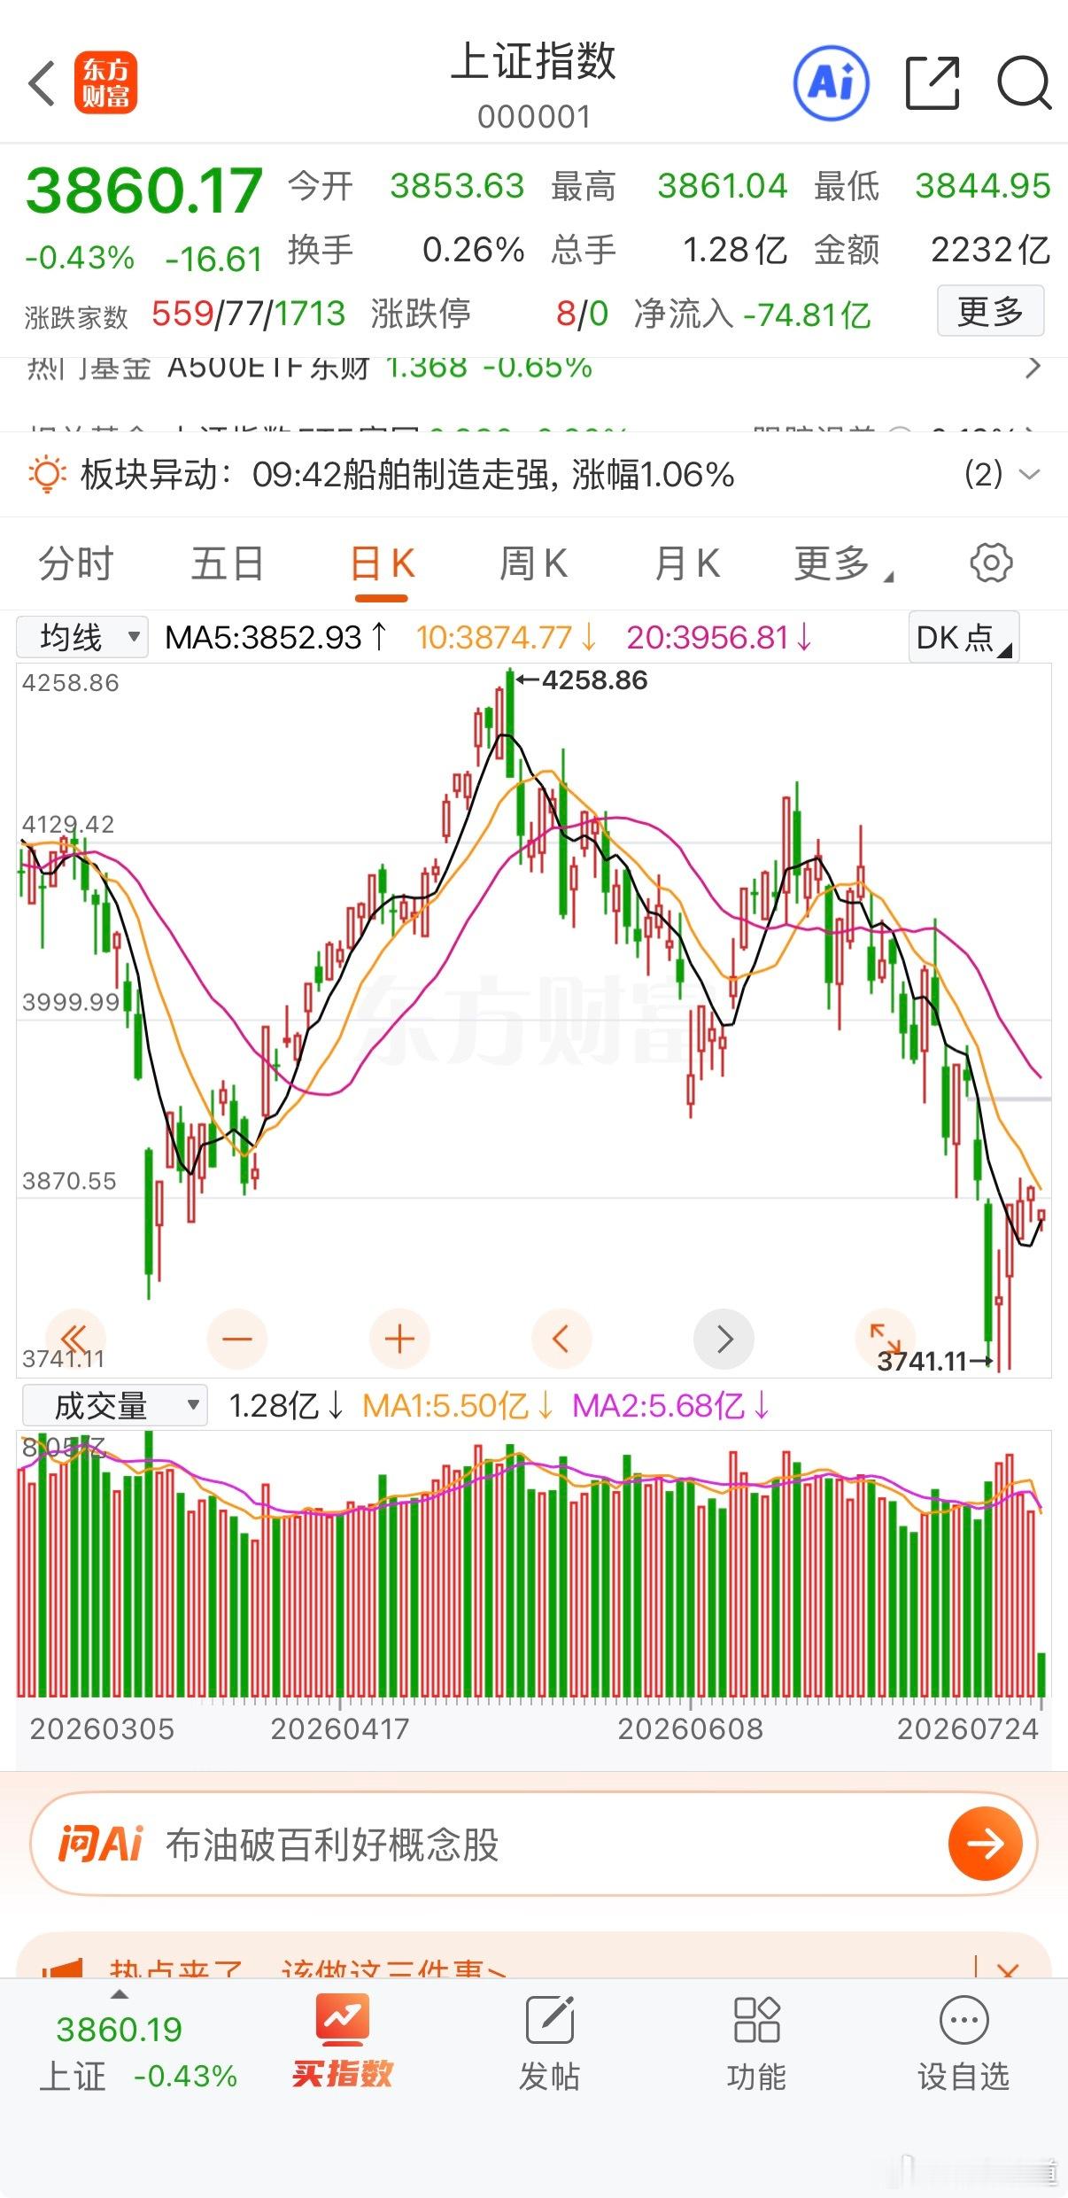Tap 涨跌家数 559/77/1713
This screenshot has height=2198, width=1068.
coord(185,314)
